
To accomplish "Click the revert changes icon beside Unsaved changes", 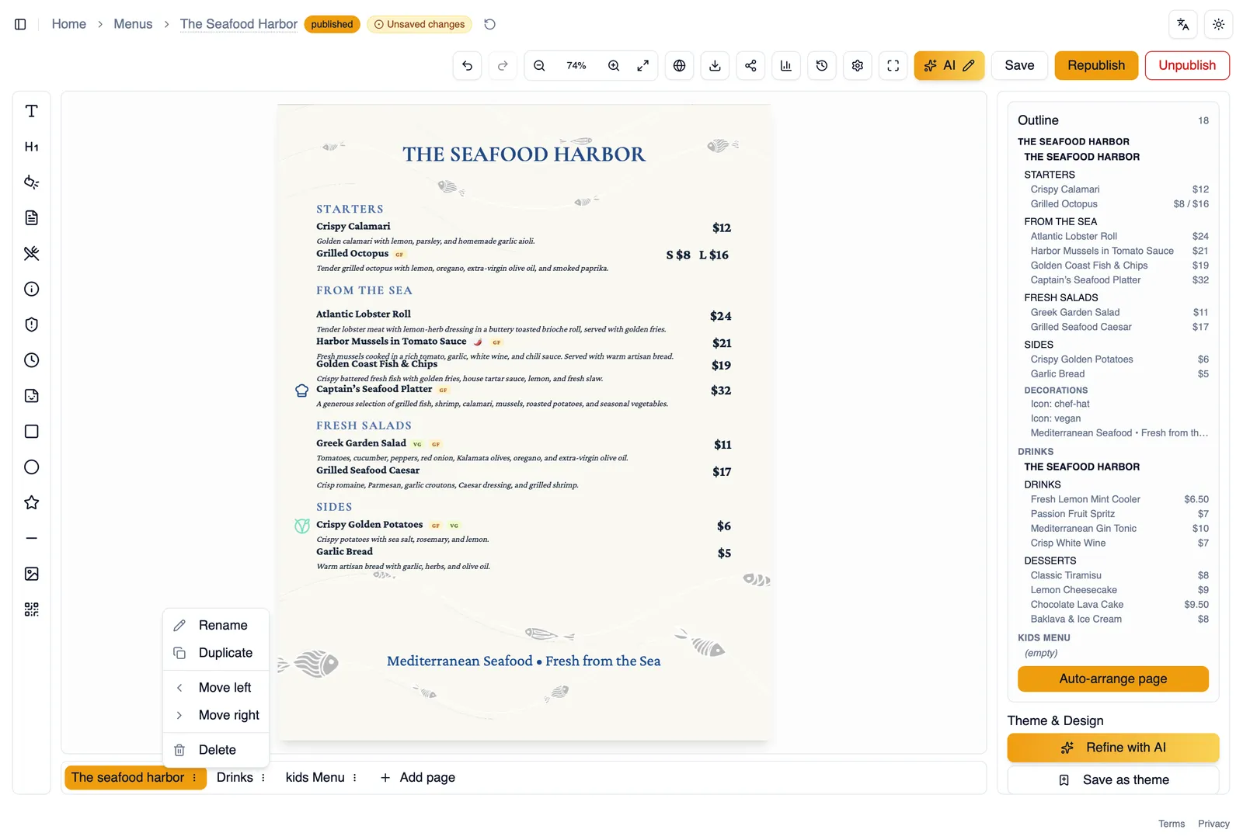I will point(489,24).
